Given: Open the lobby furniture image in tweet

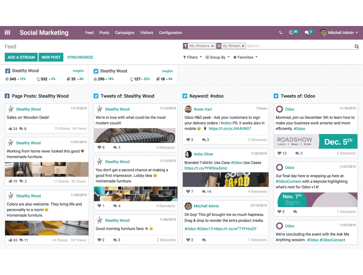Looking at the screenshot, I should pyautogui.click(x=136, y=194).
